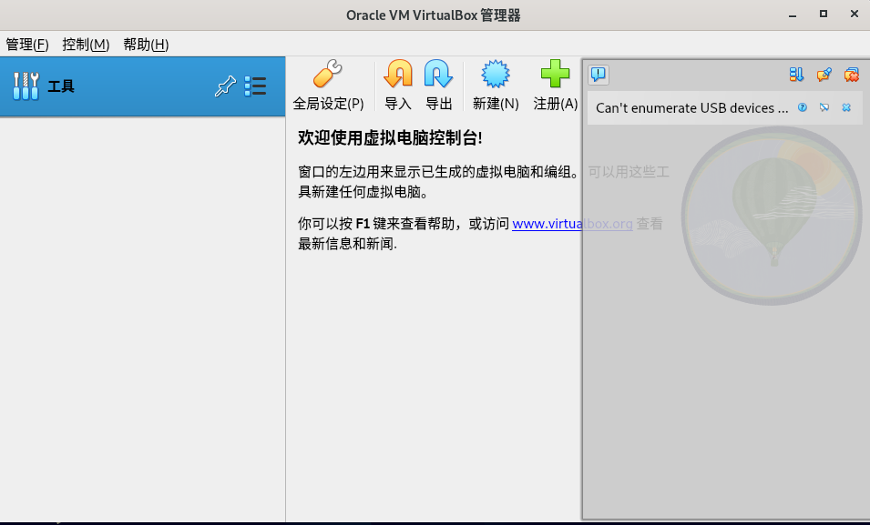The width and height of the screenshot is (870, 525).
Task: Open the 工具 tools list menu icon
Action: pyautogui.click(x=255, y=86)
